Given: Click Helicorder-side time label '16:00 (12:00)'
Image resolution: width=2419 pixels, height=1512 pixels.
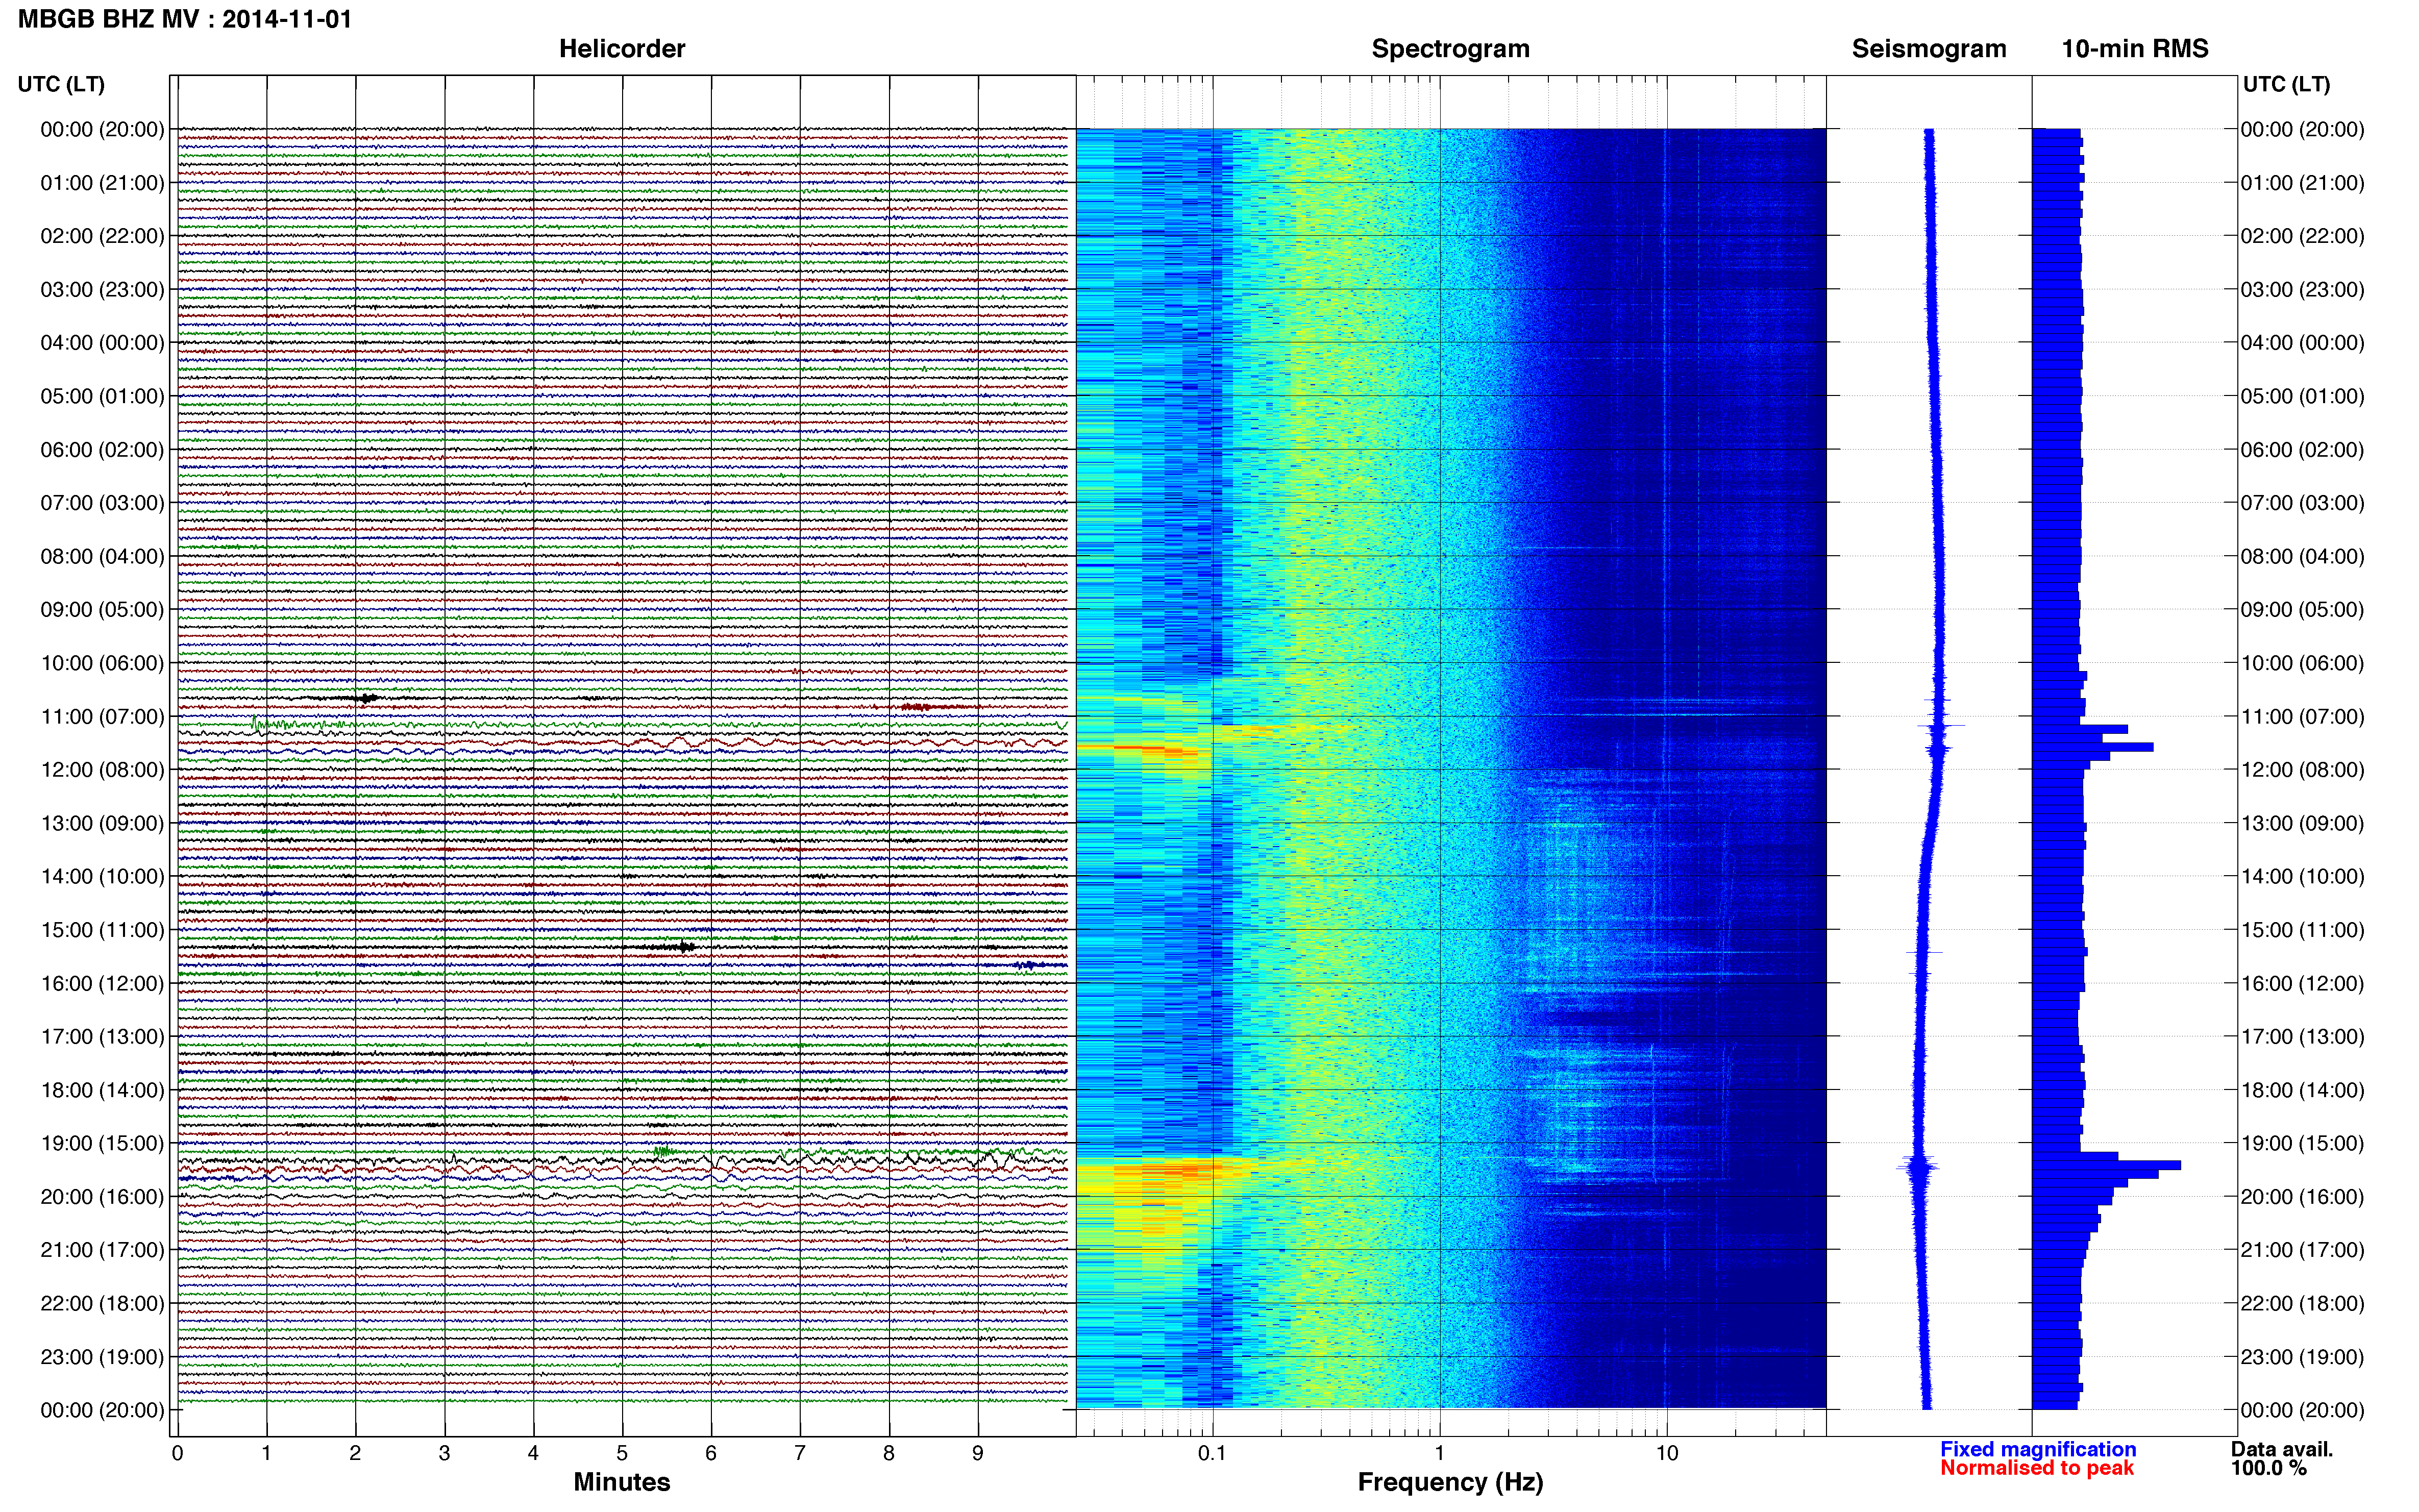Looking at the screenshot, I should point(102,983).
